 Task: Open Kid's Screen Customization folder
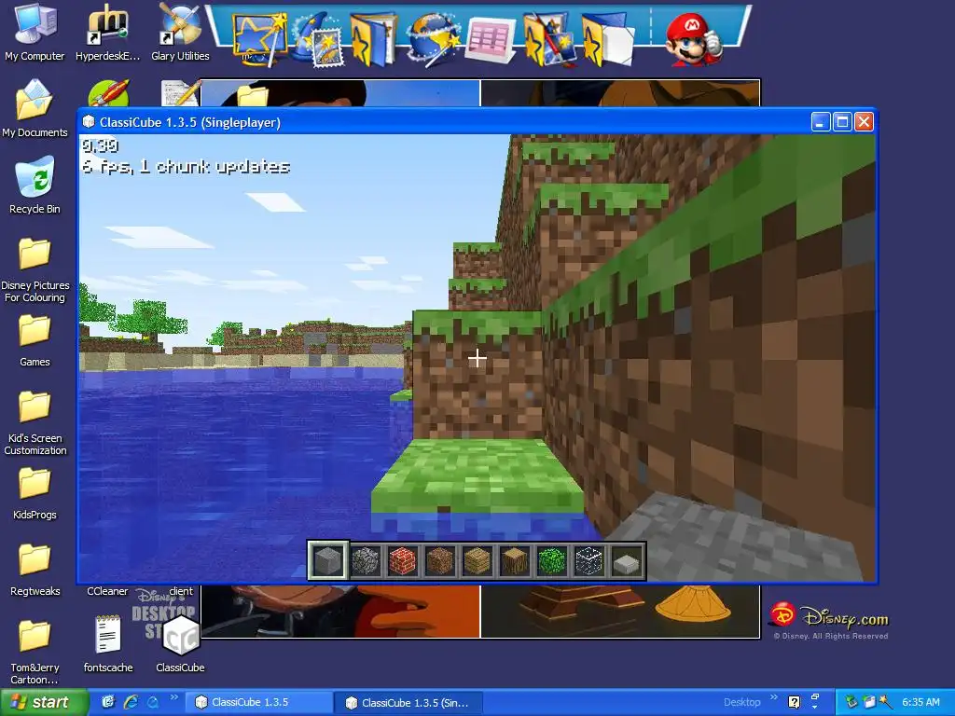pos(35,423)
